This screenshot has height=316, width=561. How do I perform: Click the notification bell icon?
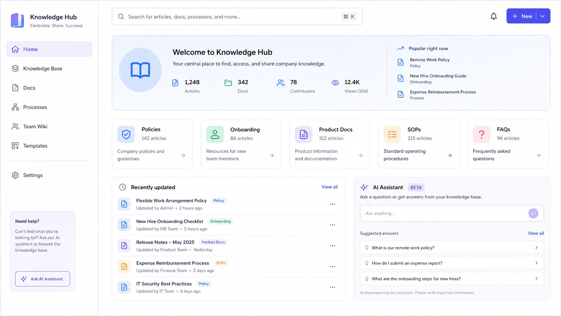(494, 16)
